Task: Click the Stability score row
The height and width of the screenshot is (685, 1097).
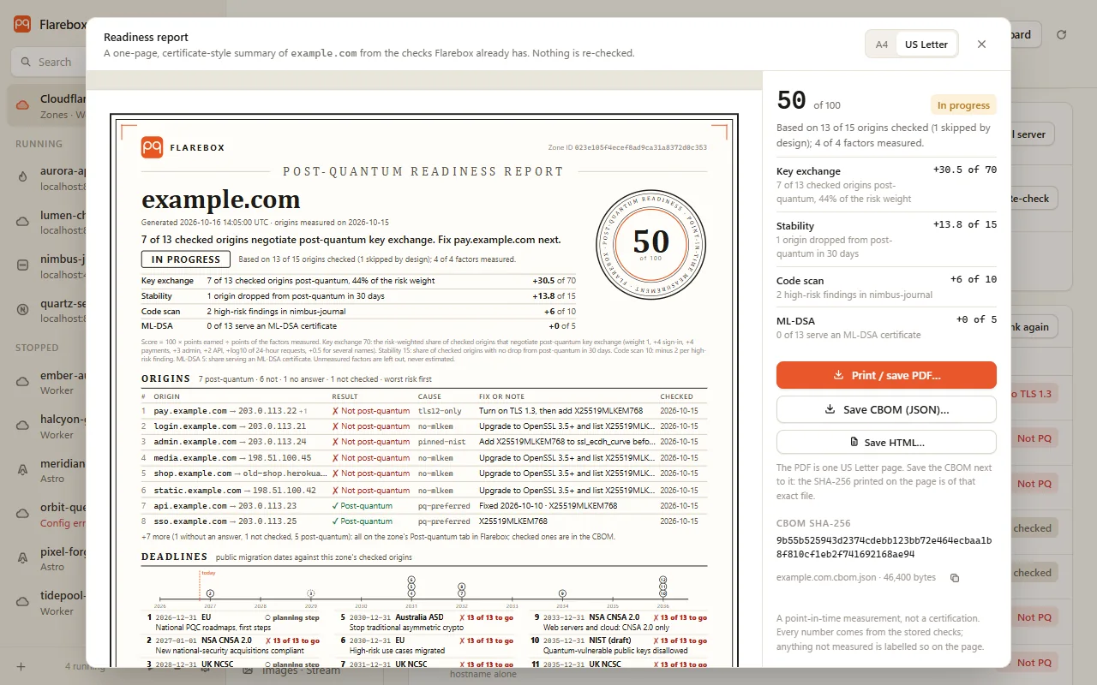Action: click(x=886, y=239)
